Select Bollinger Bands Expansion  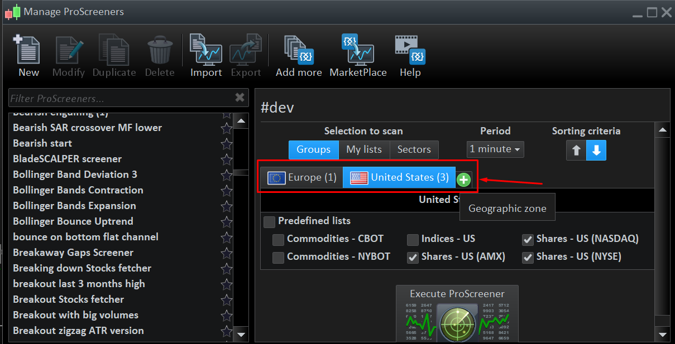click(74, 206)
